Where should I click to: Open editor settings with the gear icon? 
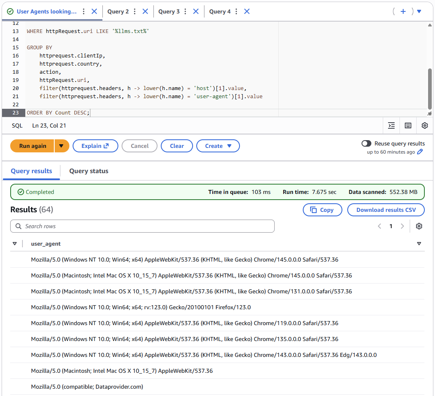(425, 125)
